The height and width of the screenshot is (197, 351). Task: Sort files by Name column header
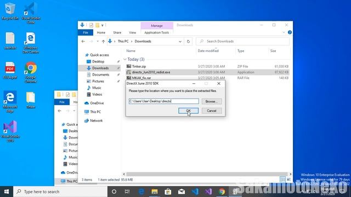[x=131, y=51]
